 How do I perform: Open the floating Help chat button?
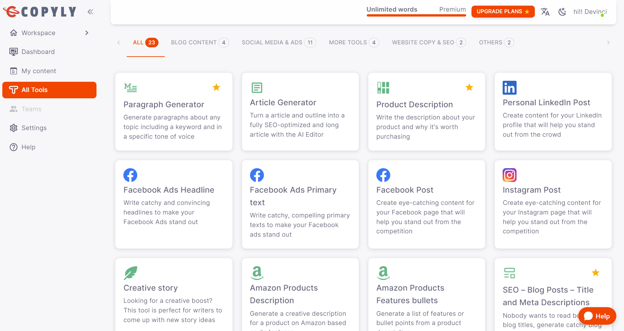pyautogui.click(x=597, y=316)
